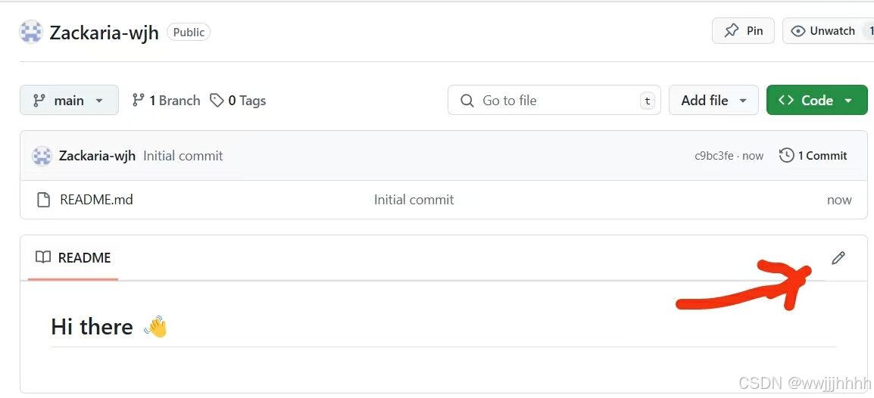Click the commit author avatar
Image resolution: width=874 pixels, height=398 pixels.
pyautogui.click(x=42, y=156)
